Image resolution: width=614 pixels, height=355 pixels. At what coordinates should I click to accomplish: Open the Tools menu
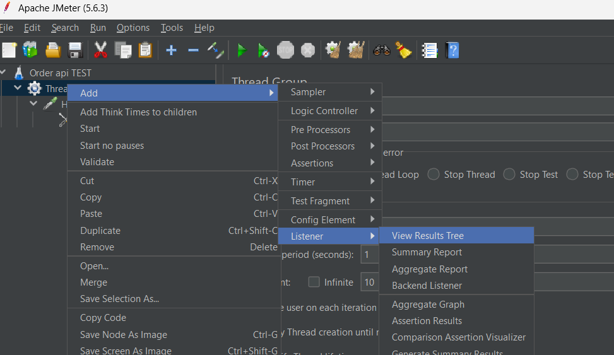coord(172,28)
